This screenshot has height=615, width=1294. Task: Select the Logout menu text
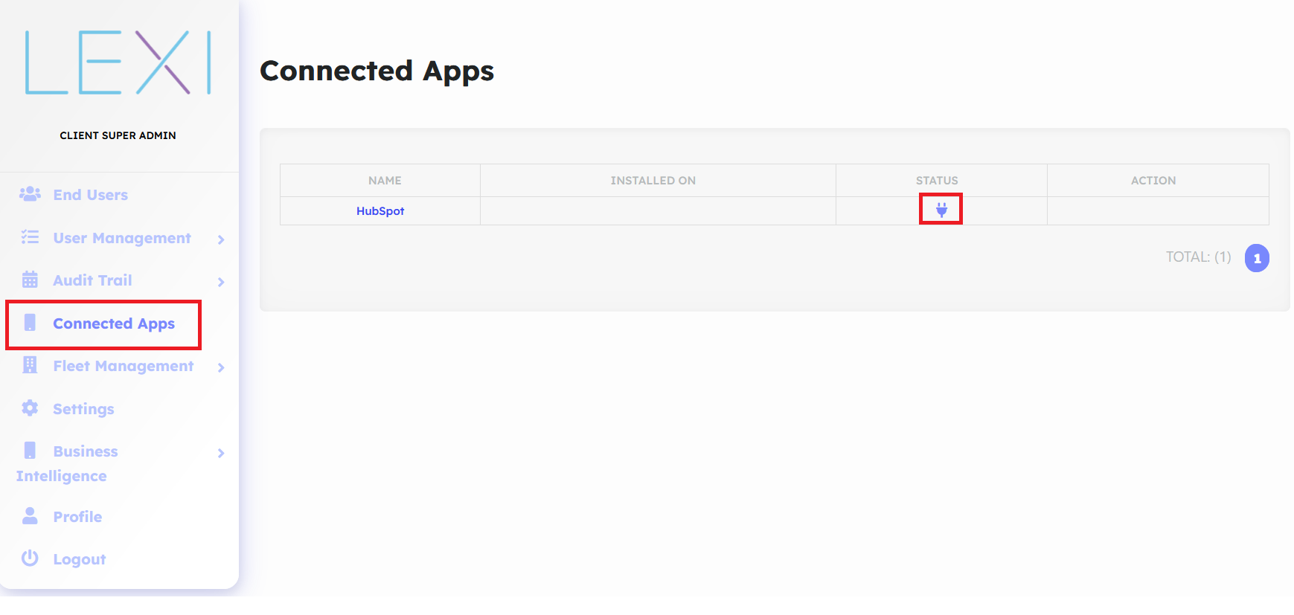[x=80, y=559]
